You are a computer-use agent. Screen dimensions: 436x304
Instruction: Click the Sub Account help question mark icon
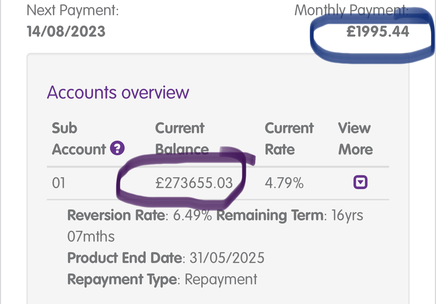pyautogui.click(x=118, y=148)
